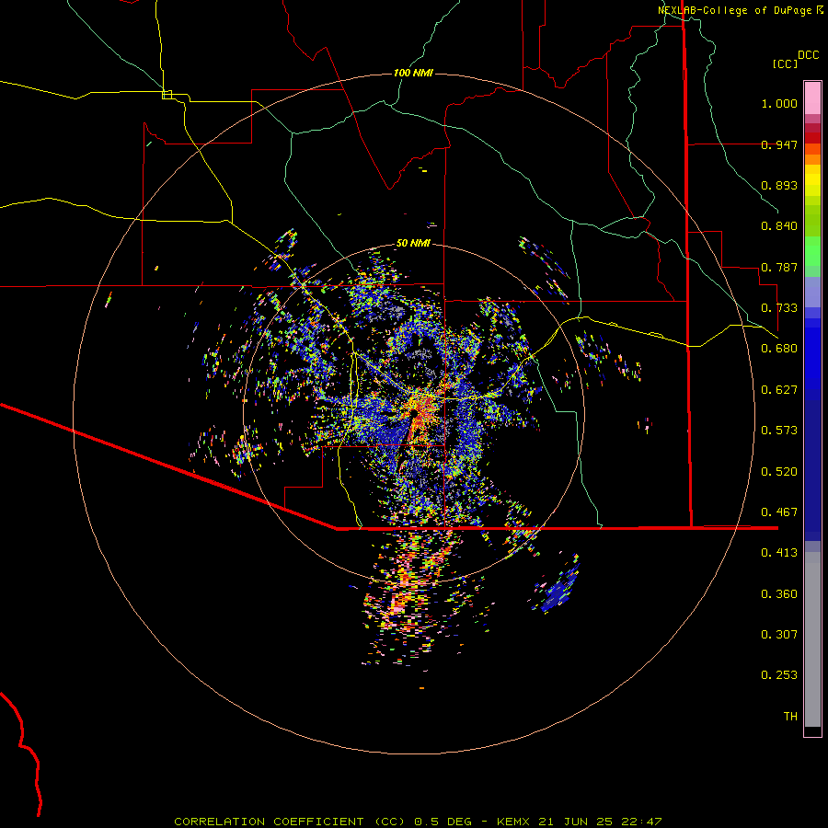Click the 0.360 color scale label

coord(779,594)
